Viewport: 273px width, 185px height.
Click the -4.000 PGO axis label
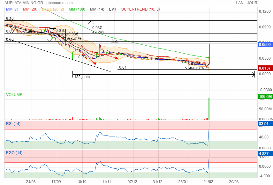click(265, 176)
